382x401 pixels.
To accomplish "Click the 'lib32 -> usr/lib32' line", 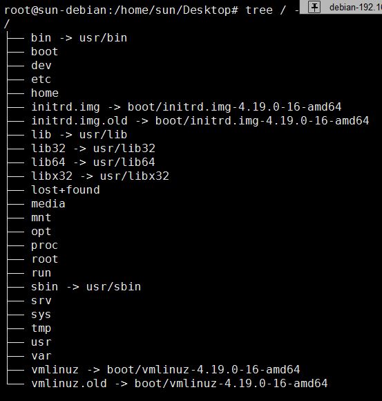I will [93, 149].
